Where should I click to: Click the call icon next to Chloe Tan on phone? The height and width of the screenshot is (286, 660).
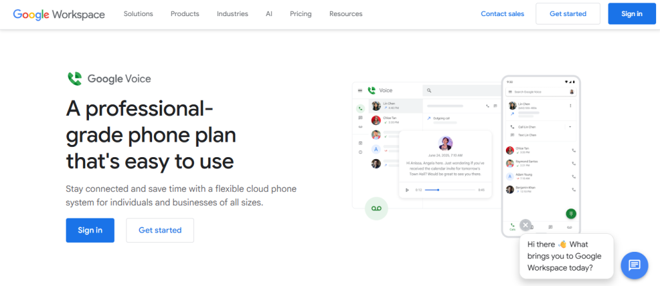(574, 150)
